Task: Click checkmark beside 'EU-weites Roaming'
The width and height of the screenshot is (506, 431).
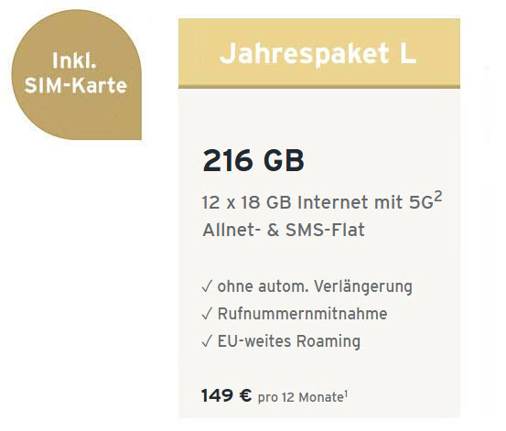Action: coord(207,341)
